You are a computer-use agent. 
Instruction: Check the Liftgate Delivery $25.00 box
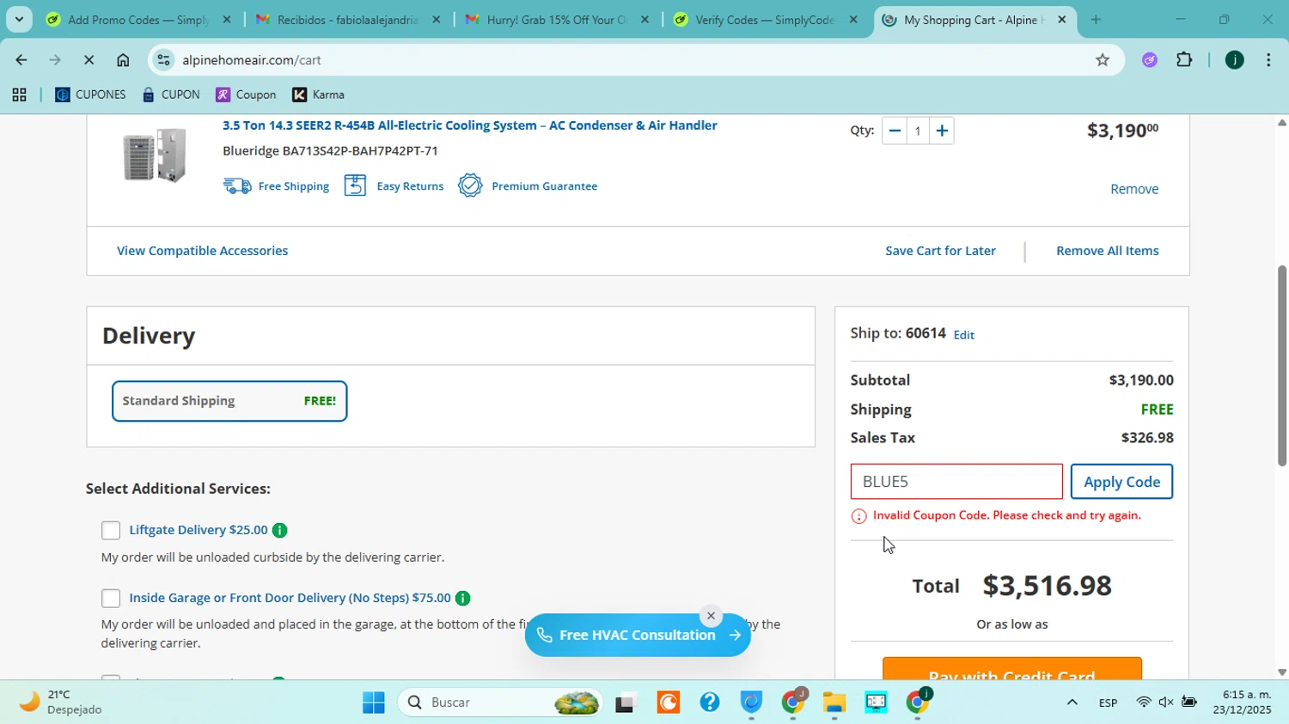[x=111, y=531]
